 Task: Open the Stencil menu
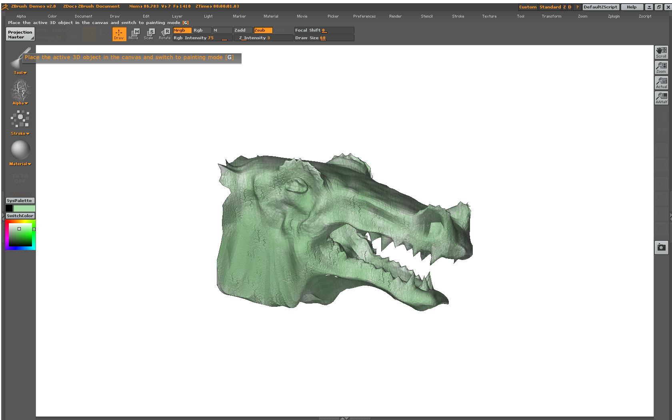coord(427,16)
